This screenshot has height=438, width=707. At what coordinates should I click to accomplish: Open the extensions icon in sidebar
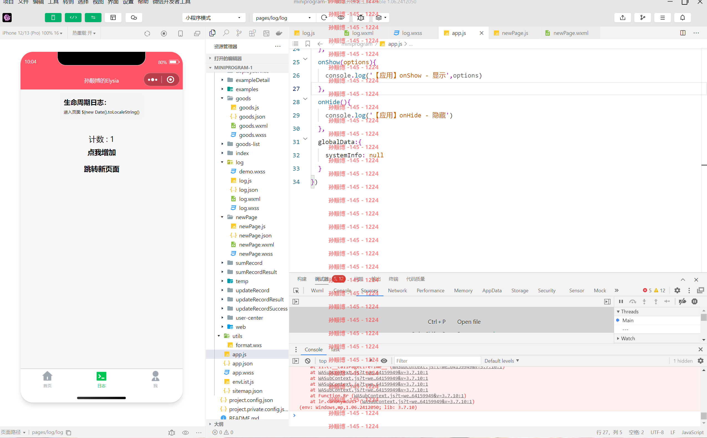pyautogui.click(x=252, y=33)
